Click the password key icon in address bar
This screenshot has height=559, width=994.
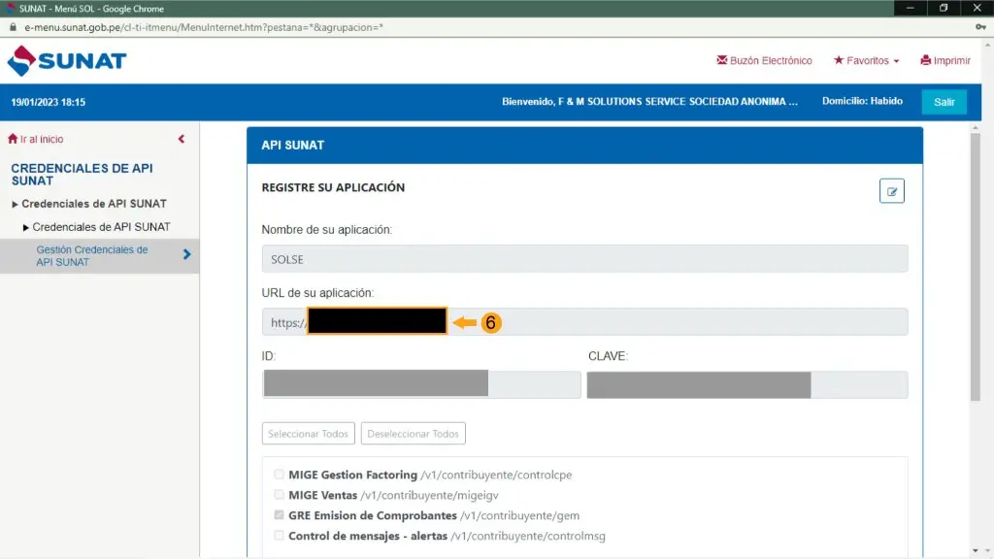tap(980, 27)
